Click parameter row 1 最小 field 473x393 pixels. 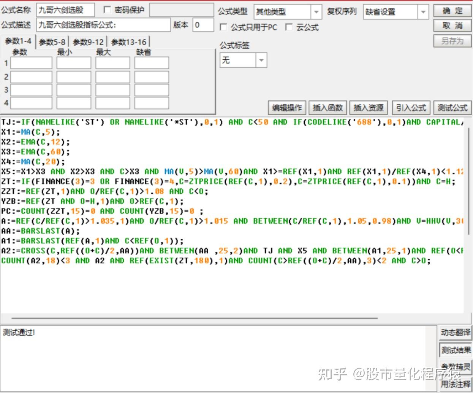coord(74,63)
